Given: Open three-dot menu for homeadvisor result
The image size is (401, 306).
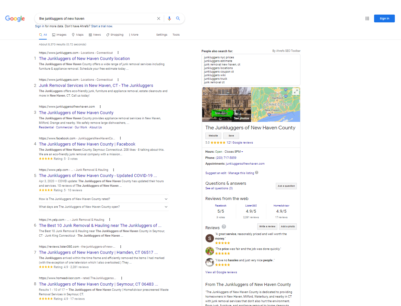Looking at the screenshot, I should 121,278.
